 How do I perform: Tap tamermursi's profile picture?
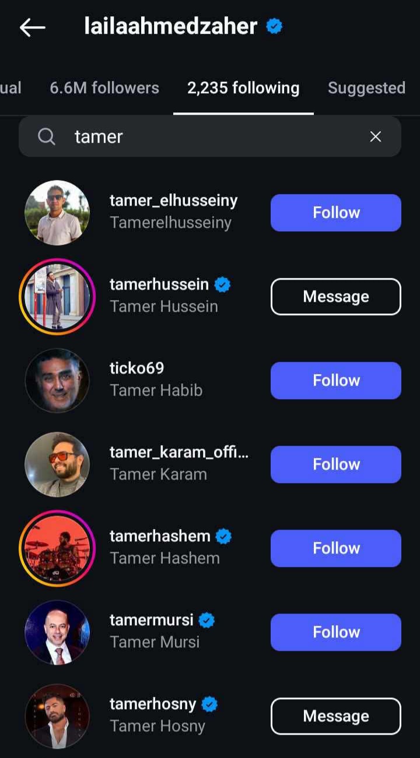57,632
